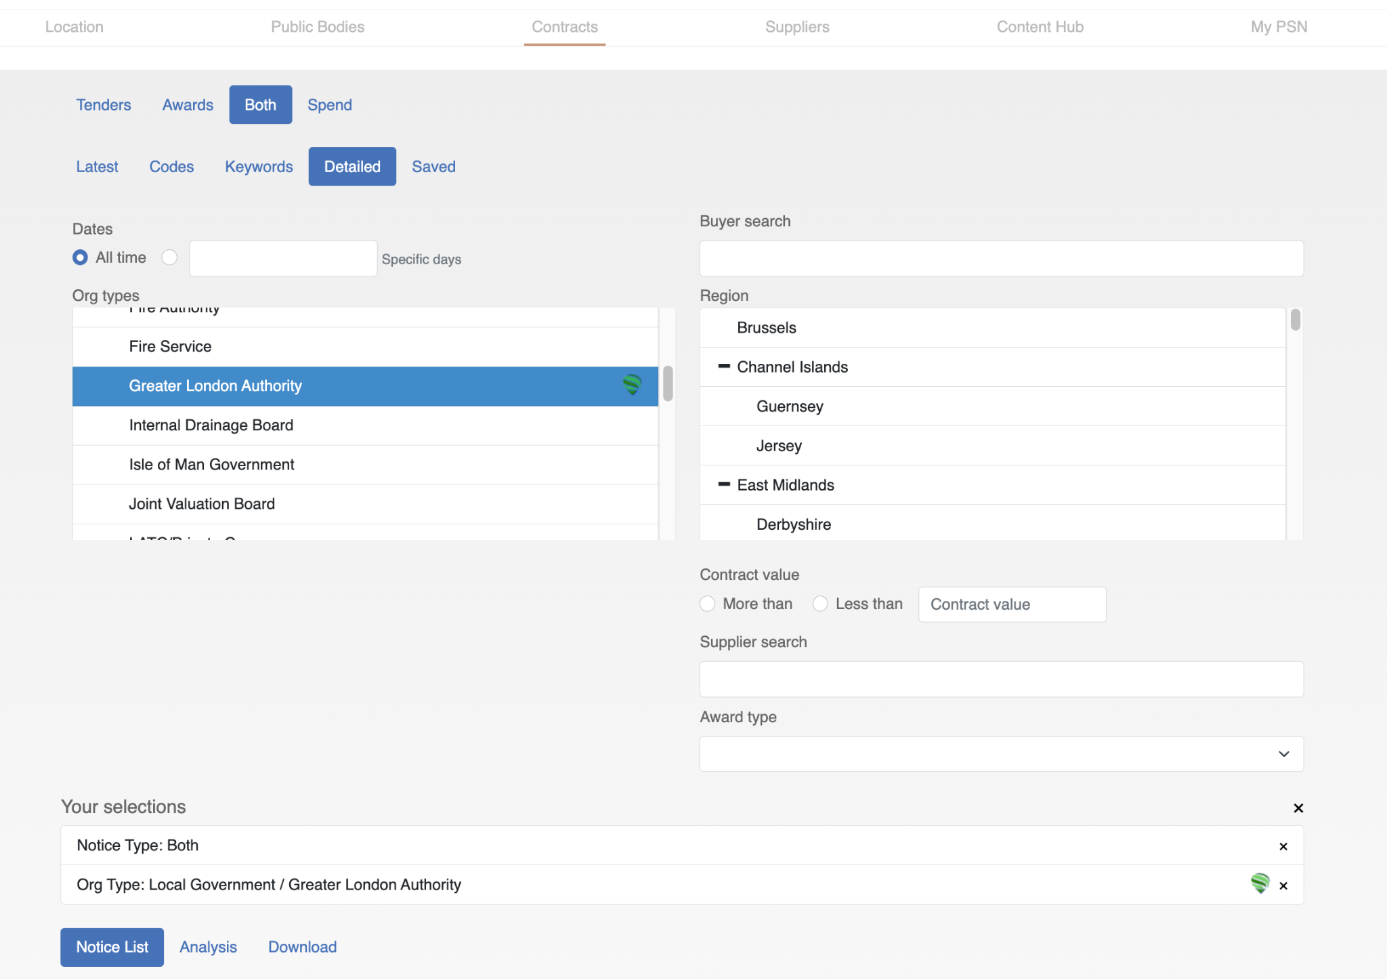
Task: Select Fire Service org type
Action: pyautogui.click(x=365, y=347)
